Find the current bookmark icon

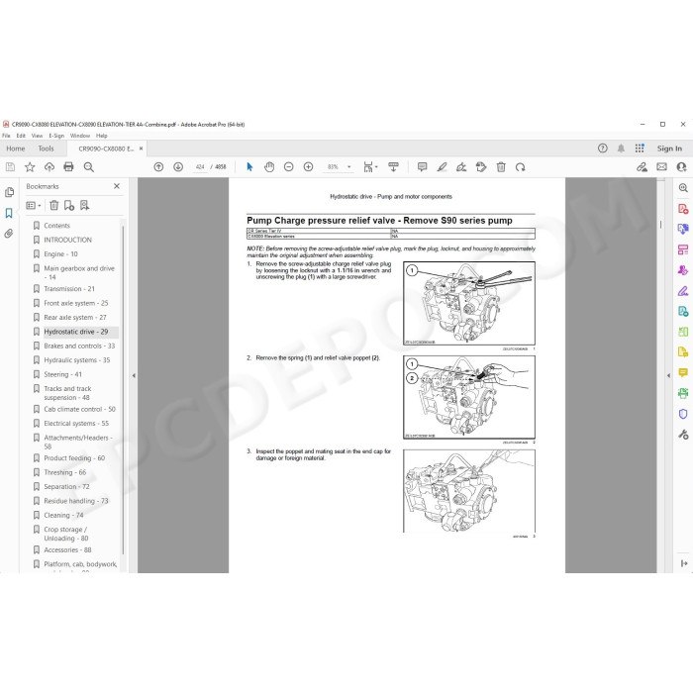click(84, 205)
